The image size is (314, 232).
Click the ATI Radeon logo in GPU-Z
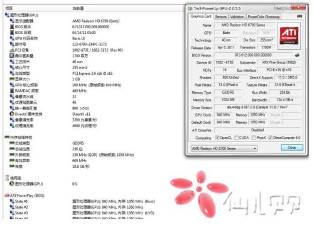click(x=289, y=36)
